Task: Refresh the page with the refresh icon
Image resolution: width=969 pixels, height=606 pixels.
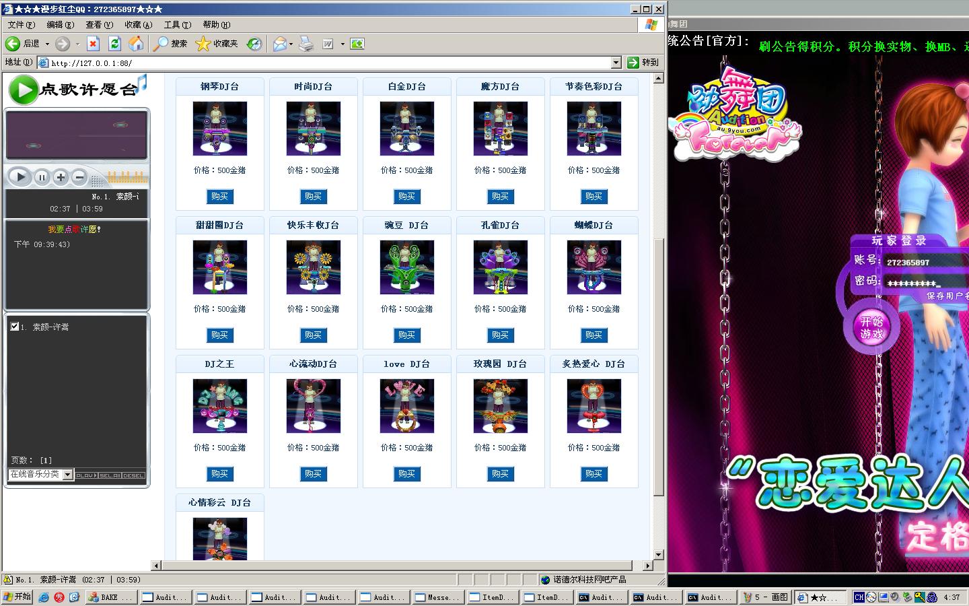Action: click(x=115, y=44)
